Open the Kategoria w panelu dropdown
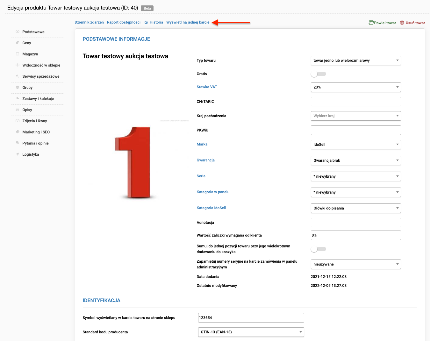 point(356,192)
